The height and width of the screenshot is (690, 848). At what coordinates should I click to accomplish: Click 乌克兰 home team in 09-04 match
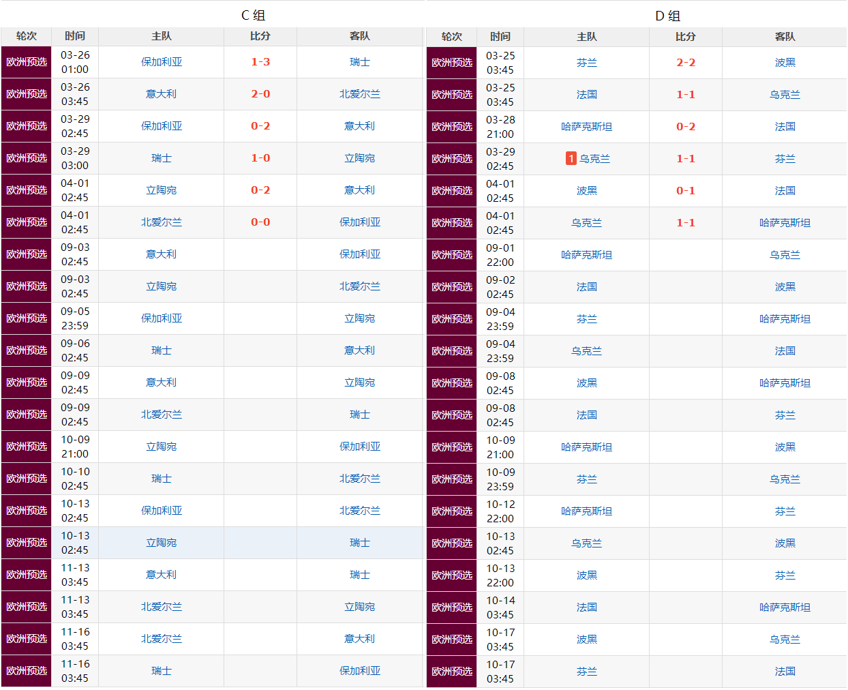[x=587, y=351]
